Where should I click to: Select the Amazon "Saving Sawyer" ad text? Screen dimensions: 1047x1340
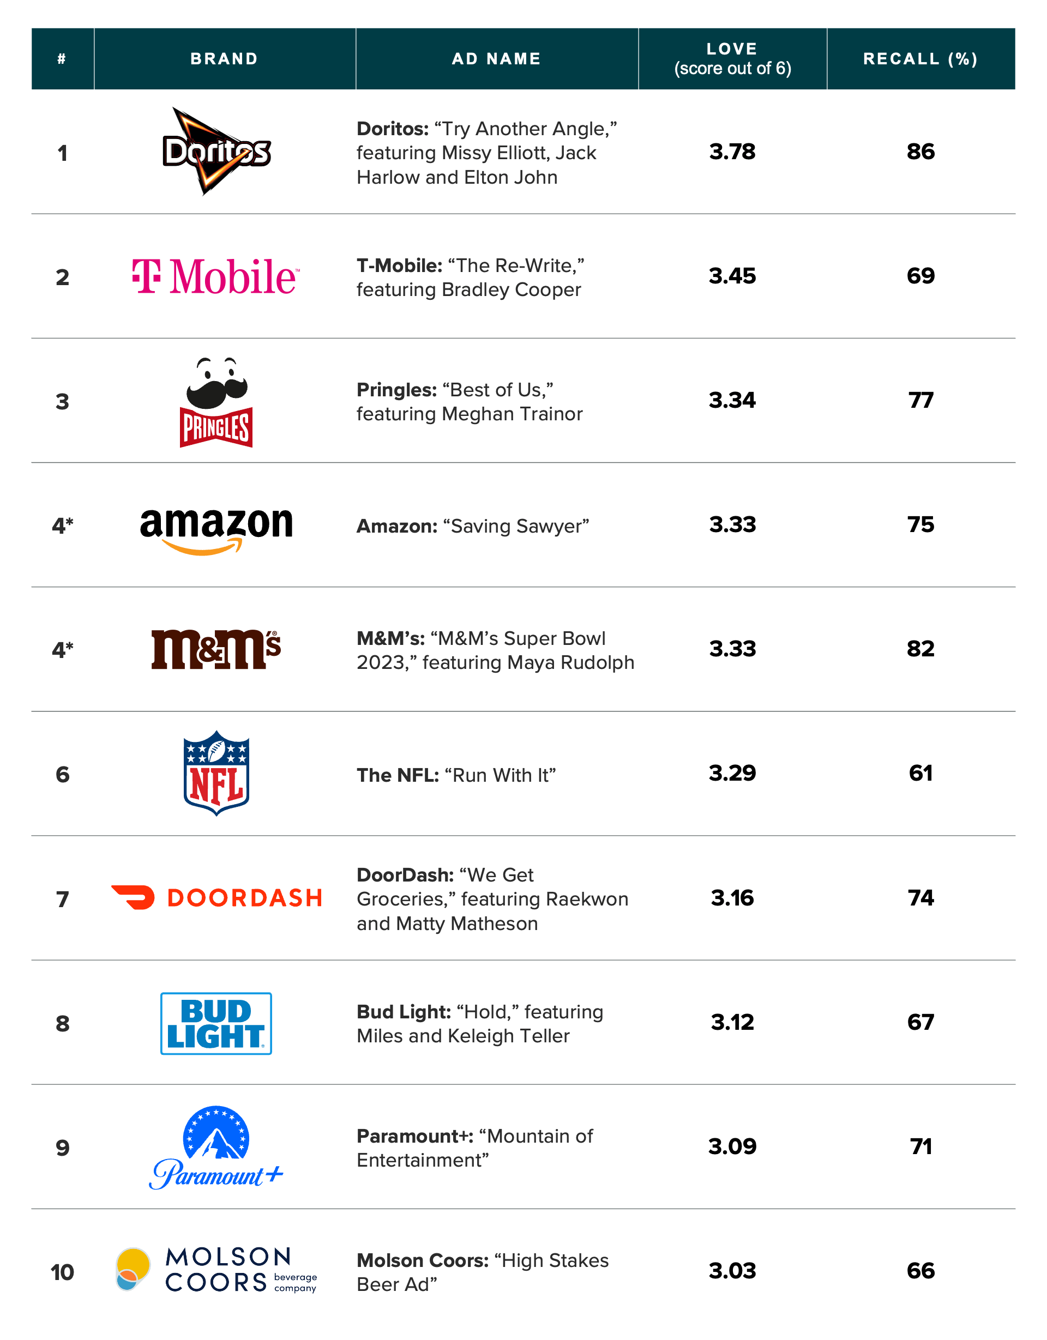tap(473, 527)
